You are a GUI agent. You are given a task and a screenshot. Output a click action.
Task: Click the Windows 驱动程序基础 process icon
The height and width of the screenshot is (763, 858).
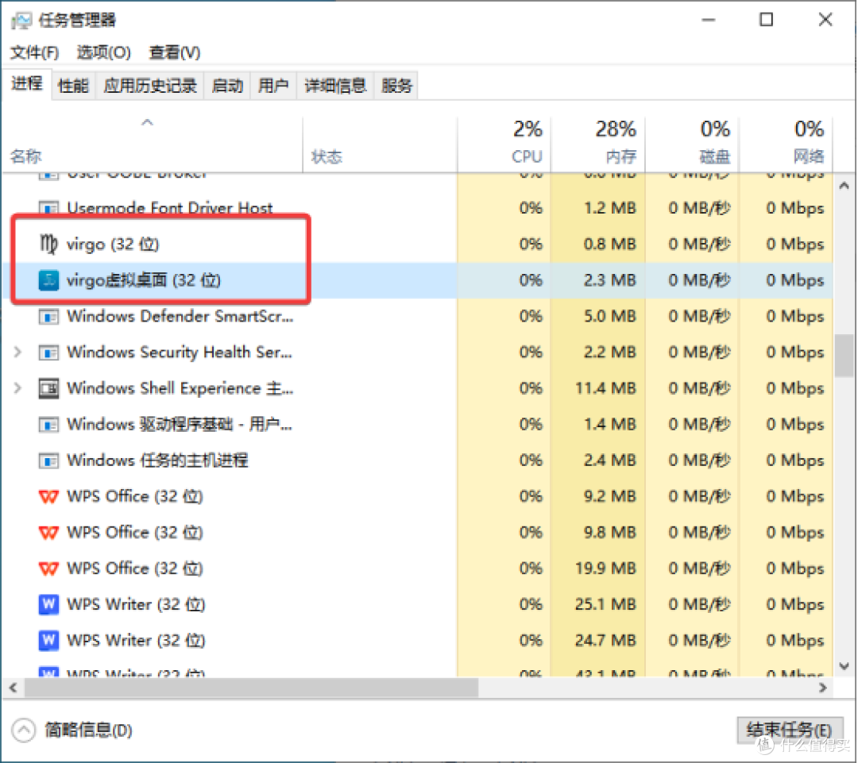point(48,425)
